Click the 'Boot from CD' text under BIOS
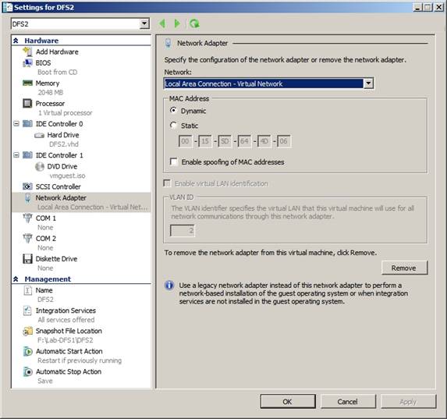Image resolution: width=447 pixels, height=419 pixels. (57, 72)
